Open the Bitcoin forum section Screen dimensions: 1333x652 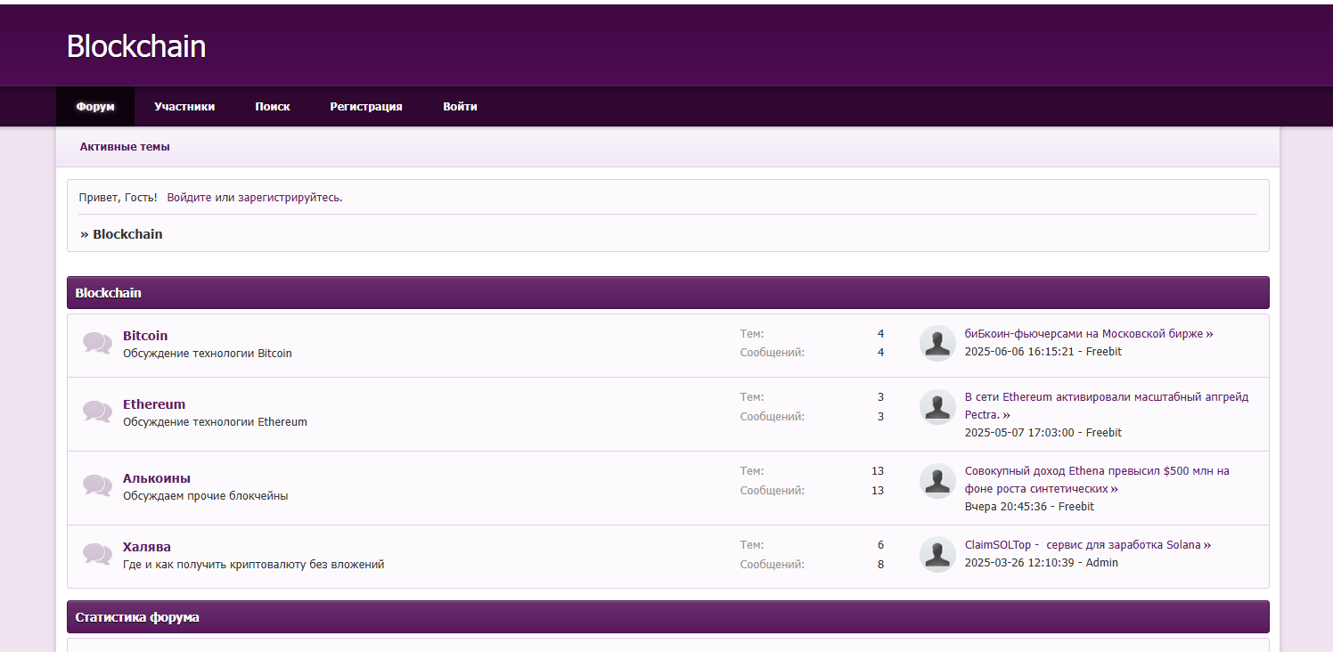145,336
